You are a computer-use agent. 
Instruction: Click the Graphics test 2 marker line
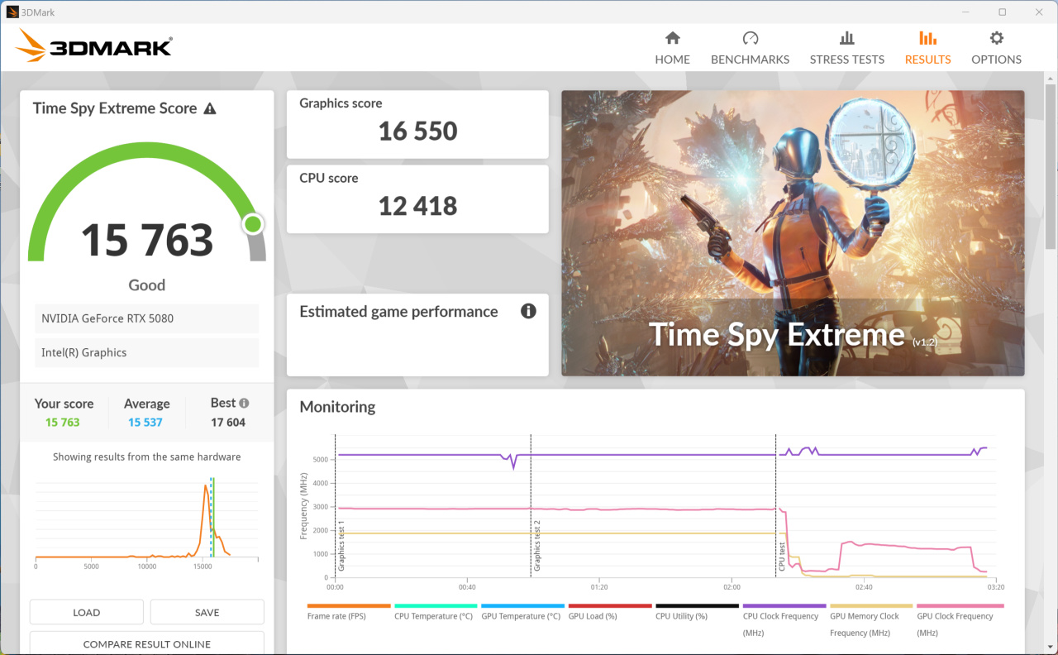531,505
